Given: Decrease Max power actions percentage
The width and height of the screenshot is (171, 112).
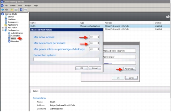Looking at the screenshot, I should click(x=98, y=50).
